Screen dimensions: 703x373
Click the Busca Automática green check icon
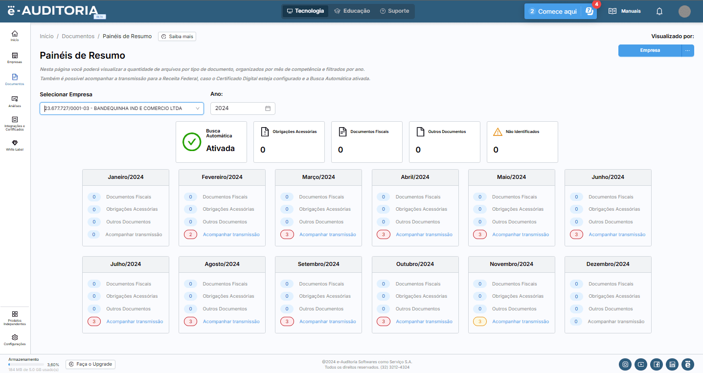pos(192,142)
